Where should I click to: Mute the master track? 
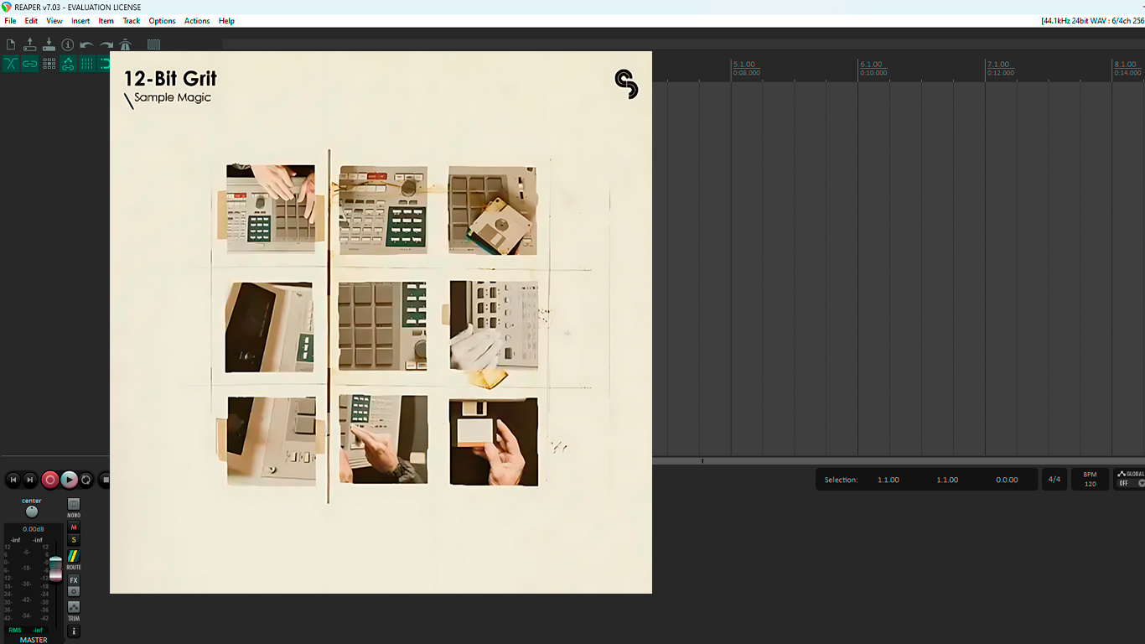[74, 527]
